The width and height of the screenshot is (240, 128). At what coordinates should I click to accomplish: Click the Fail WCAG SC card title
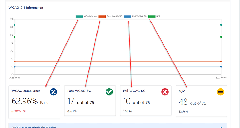134,91
